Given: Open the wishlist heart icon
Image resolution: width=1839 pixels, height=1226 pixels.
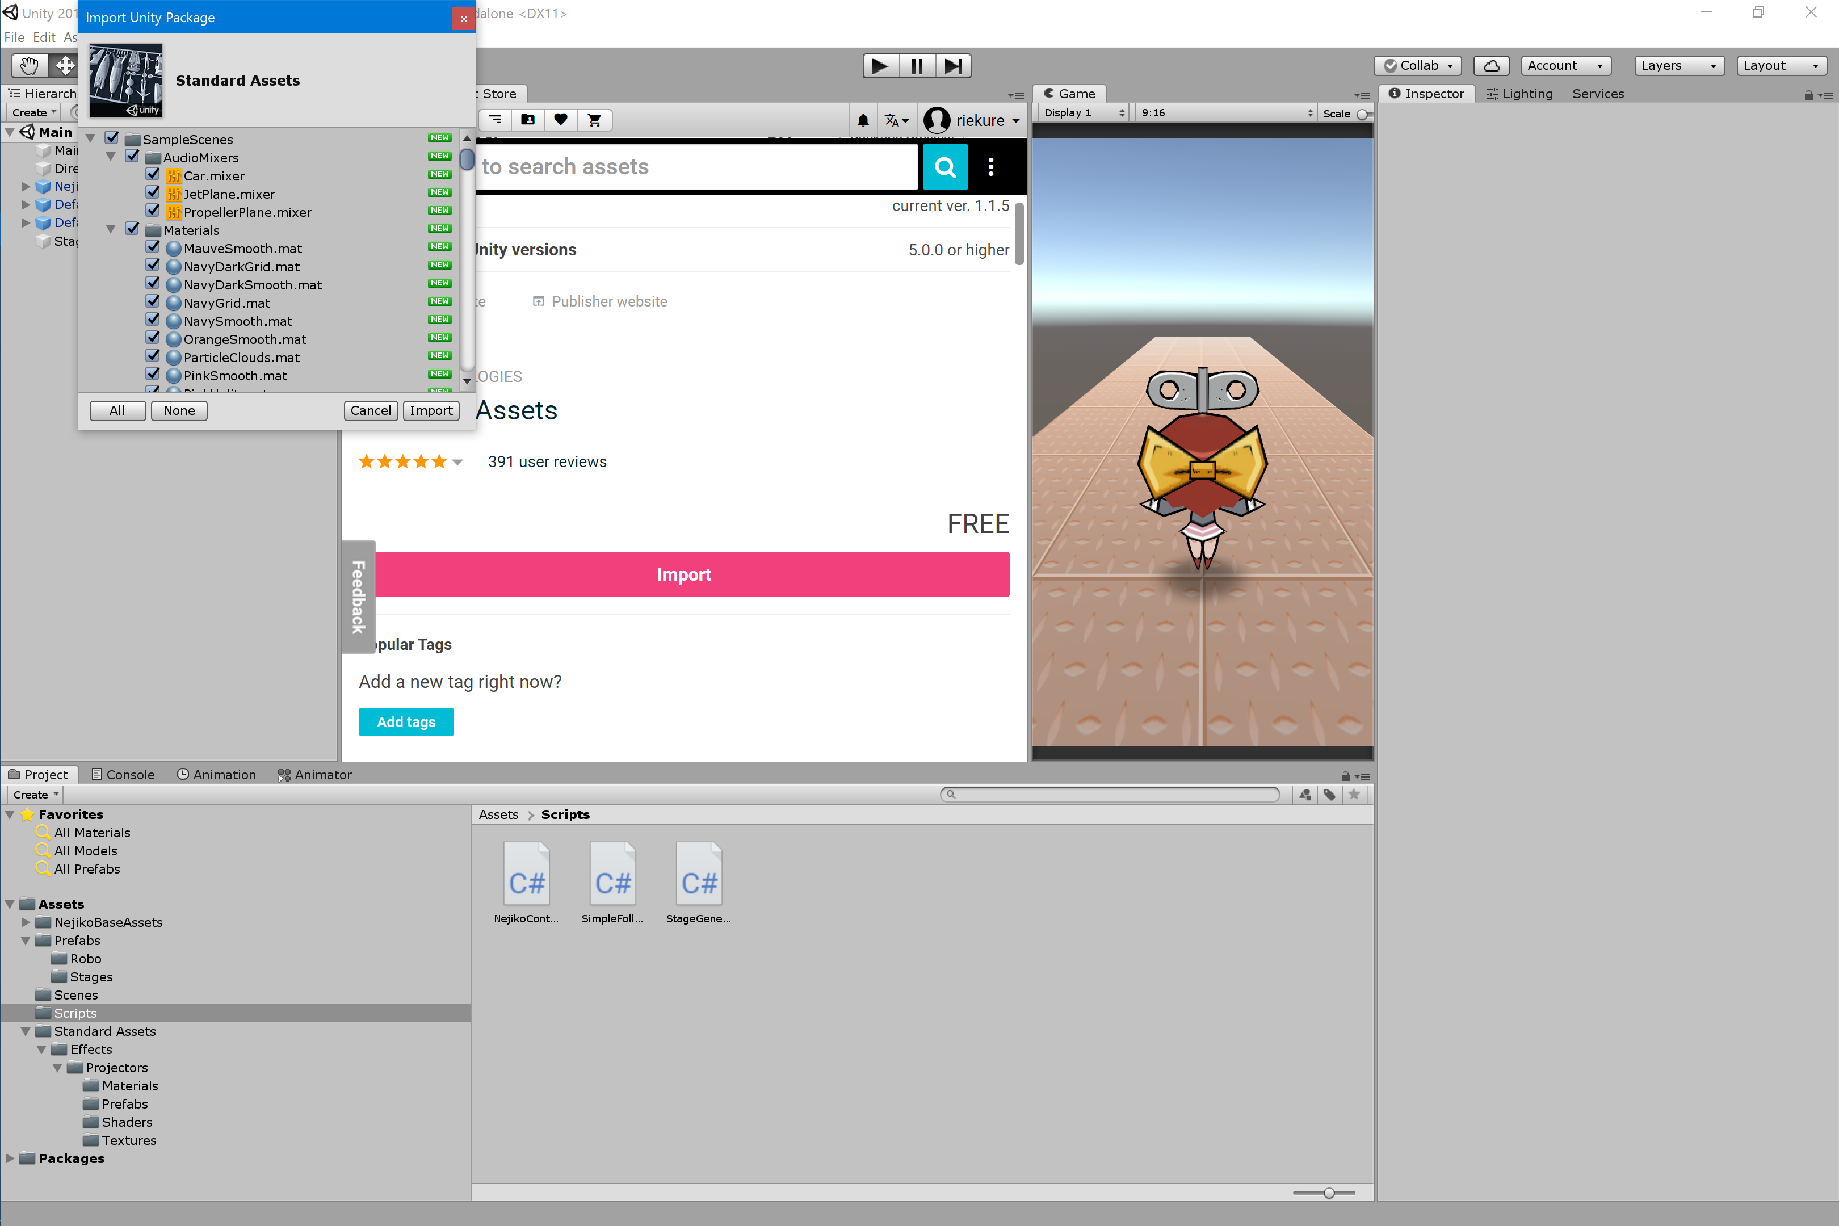Looking at the screenshot, I should point(561,120).
